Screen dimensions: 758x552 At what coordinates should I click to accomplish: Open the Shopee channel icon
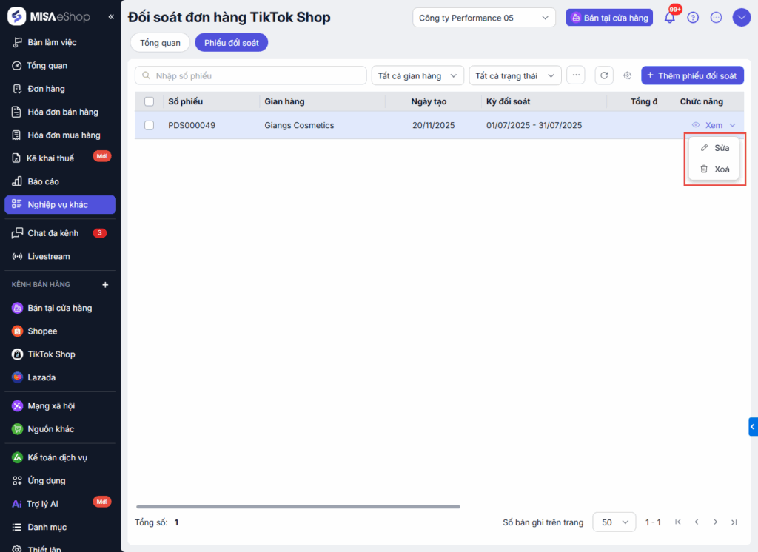click(18, 331)
